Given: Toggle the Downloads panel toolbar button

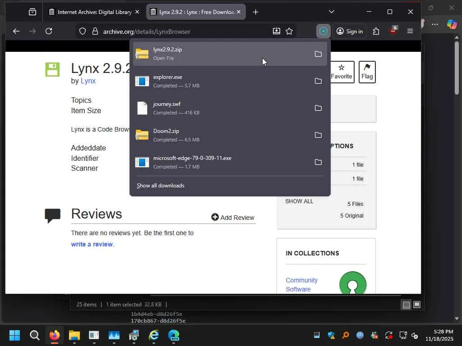Looking at the screenshot, I should coord(323,31).
